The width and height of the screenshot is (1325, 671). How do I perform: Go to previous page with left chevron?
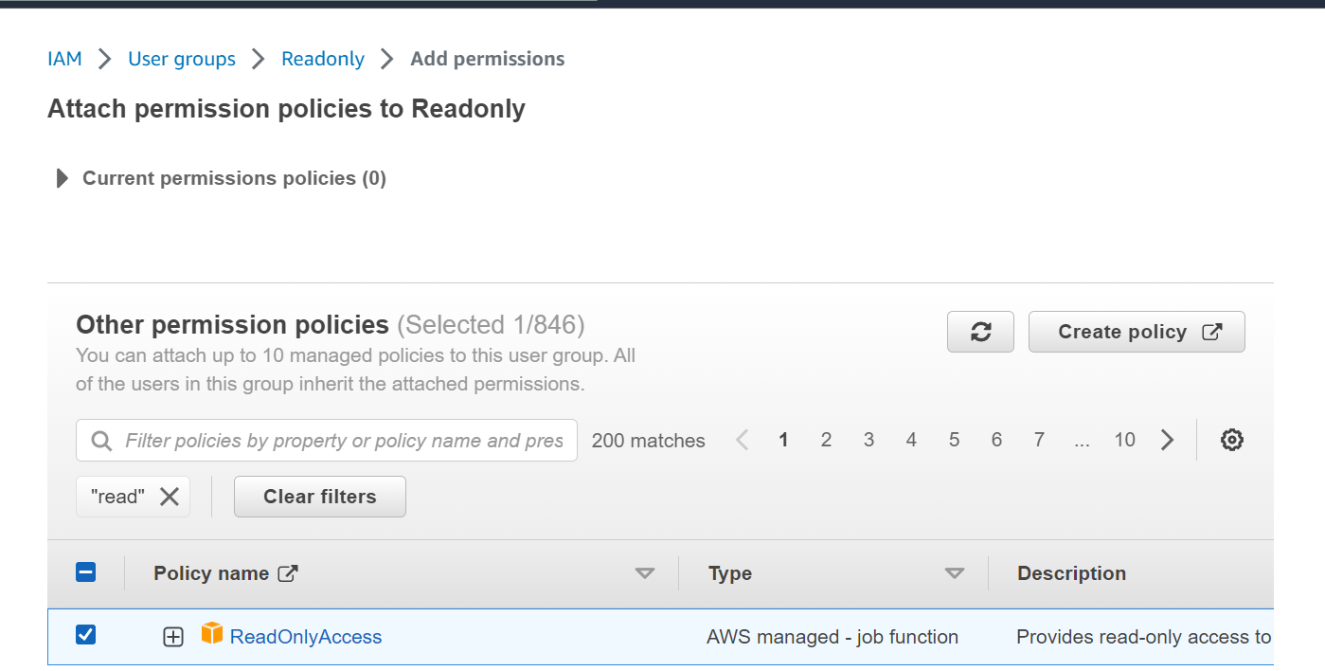(x=742, y=440)
